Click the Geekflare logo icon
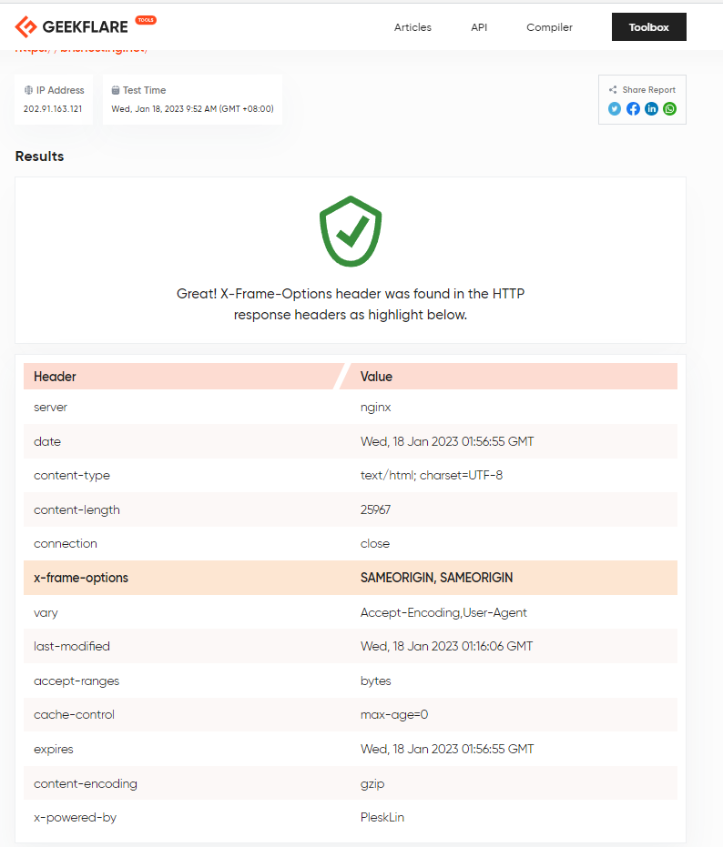Image resolution: width=723 pixels, height=847 pixels. click(25, 26)
